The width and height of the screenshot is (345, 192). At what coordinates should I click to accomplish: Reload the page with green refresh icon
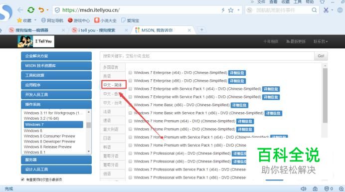31,10
